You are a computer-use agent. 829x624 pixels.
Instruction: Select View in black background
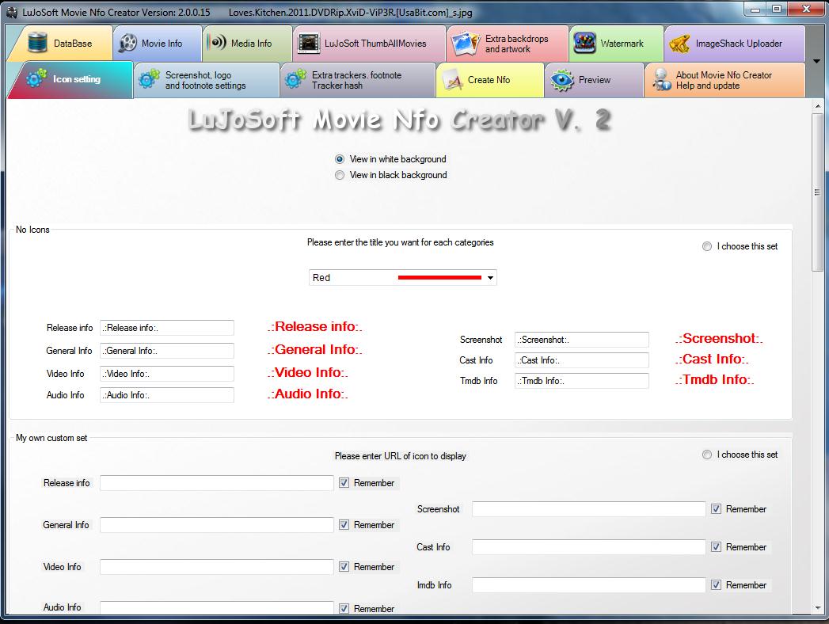340,175
